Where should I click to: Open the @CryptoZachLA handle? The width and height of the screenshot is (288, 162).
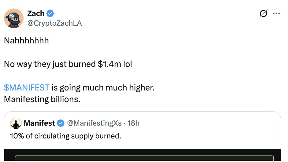[x=54, y=23]
